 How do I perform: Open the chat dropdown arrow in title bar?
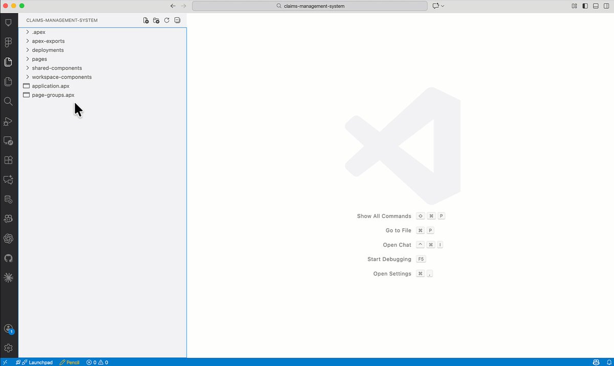[443, 6]
